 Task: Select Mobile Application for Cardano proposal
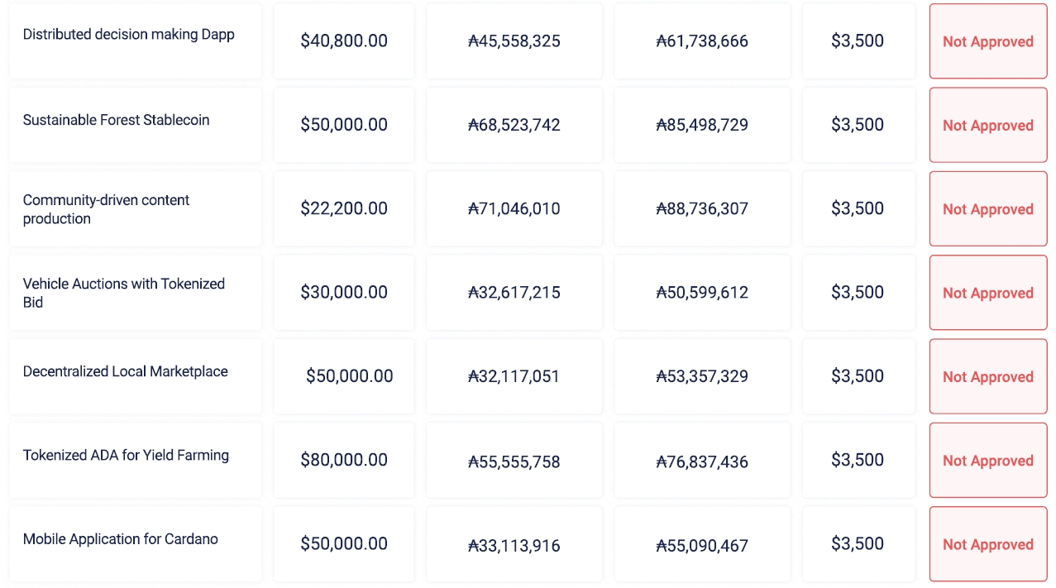(x=120, y=539)
